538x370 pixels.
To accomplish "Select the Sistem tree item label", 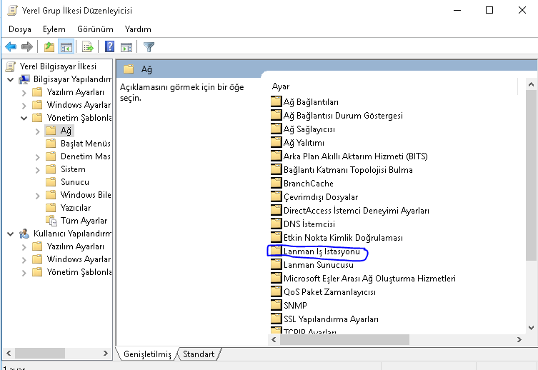I will tap(73, 169).
